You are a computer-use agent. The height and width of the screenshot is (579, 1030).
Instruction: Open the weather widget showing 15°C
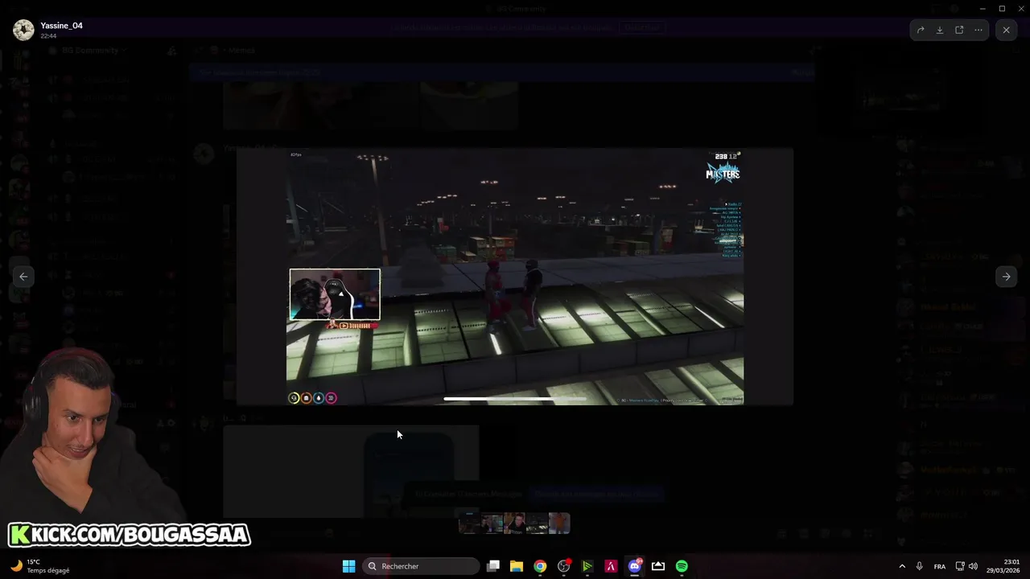point(40,566)
